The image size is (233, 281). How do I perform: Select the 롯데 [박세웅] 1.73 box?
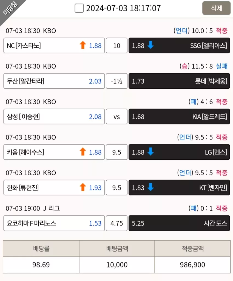coord(179,81)
